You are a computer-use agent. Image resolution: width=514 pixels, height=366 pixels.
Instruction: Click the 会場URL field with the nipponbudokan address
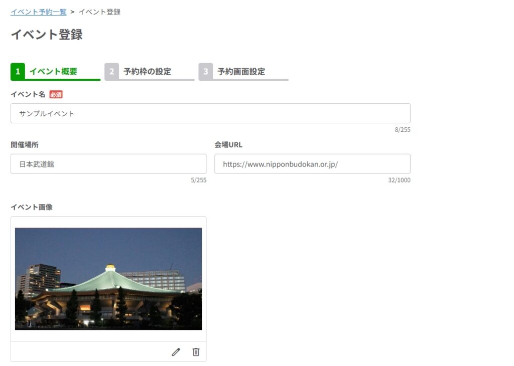[x=312, y=164]
